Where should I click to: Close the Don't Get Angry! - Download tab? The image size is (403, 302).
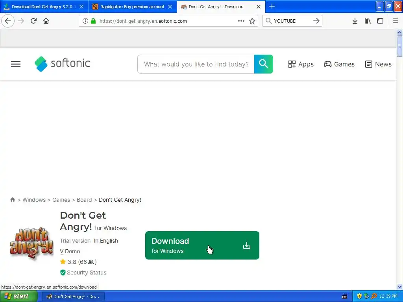(x=259, y=7)
